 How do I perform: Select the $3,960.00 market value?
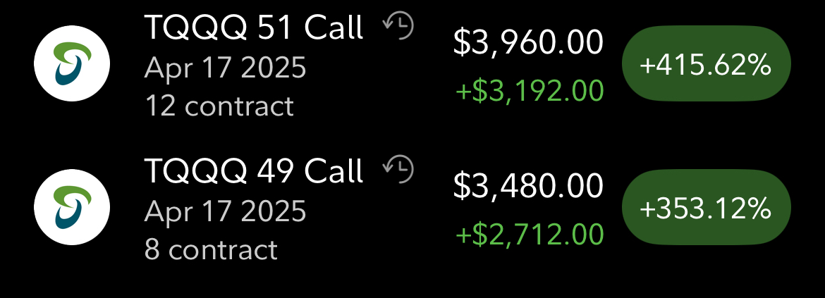click(x=528, y=42)
